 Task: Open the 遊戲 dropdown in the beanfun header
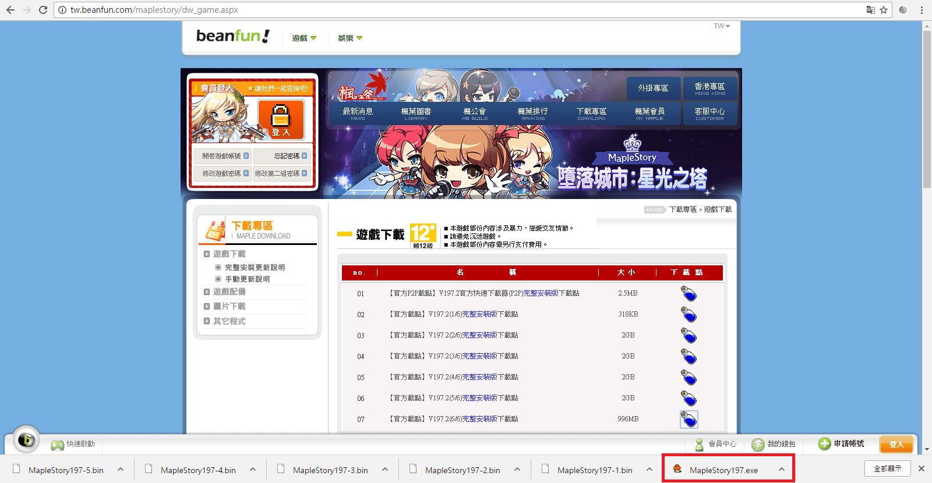coord(304,38)
